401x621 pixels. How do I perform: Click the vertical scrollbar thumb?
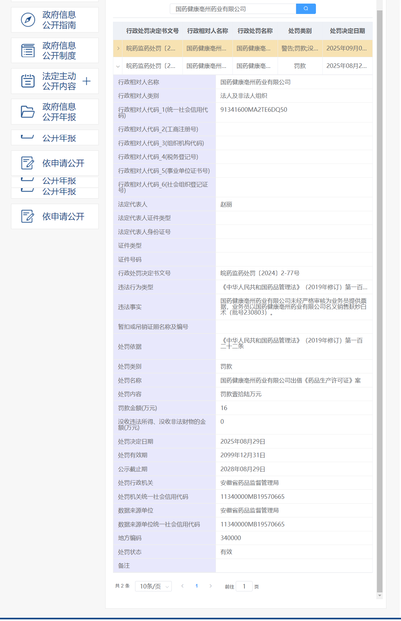(x=380, y=301)
